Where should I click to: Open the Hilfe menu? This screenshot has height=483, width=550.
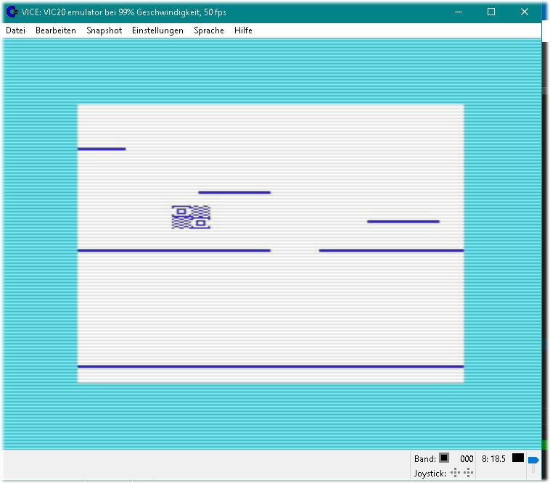coord(243,30)
